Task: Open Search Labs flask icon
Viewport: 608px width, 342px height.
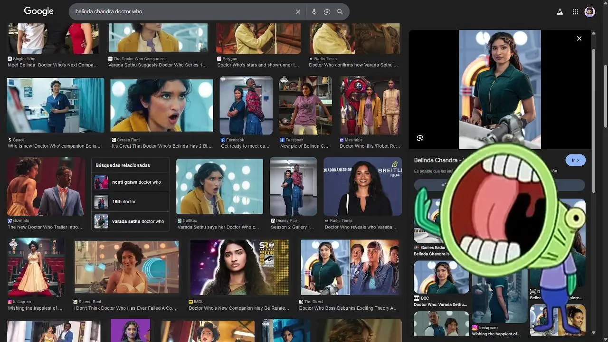Action: [560, 12]
